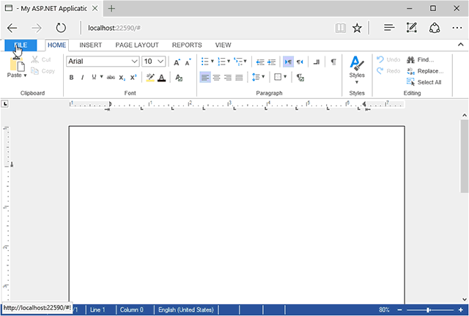
Task: Open the REPORTS tab
Action: [x=187, y=45]
